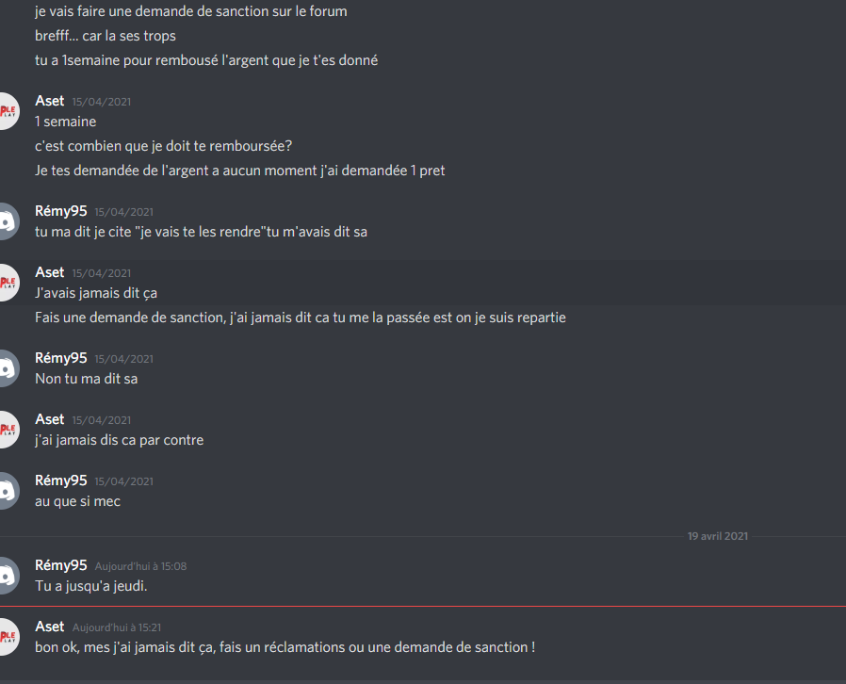The image size is (846, 684).
Task: Click Rémy95's avatar beside "Tu a jusqu'a jeudi."
Action: point(7,576)
